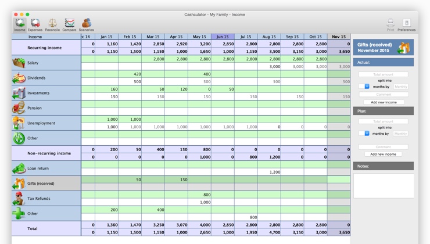Viewport: 430px width, 244px height.
Task: Click the Actual Total amount field
Action: (x=384, y=74)
